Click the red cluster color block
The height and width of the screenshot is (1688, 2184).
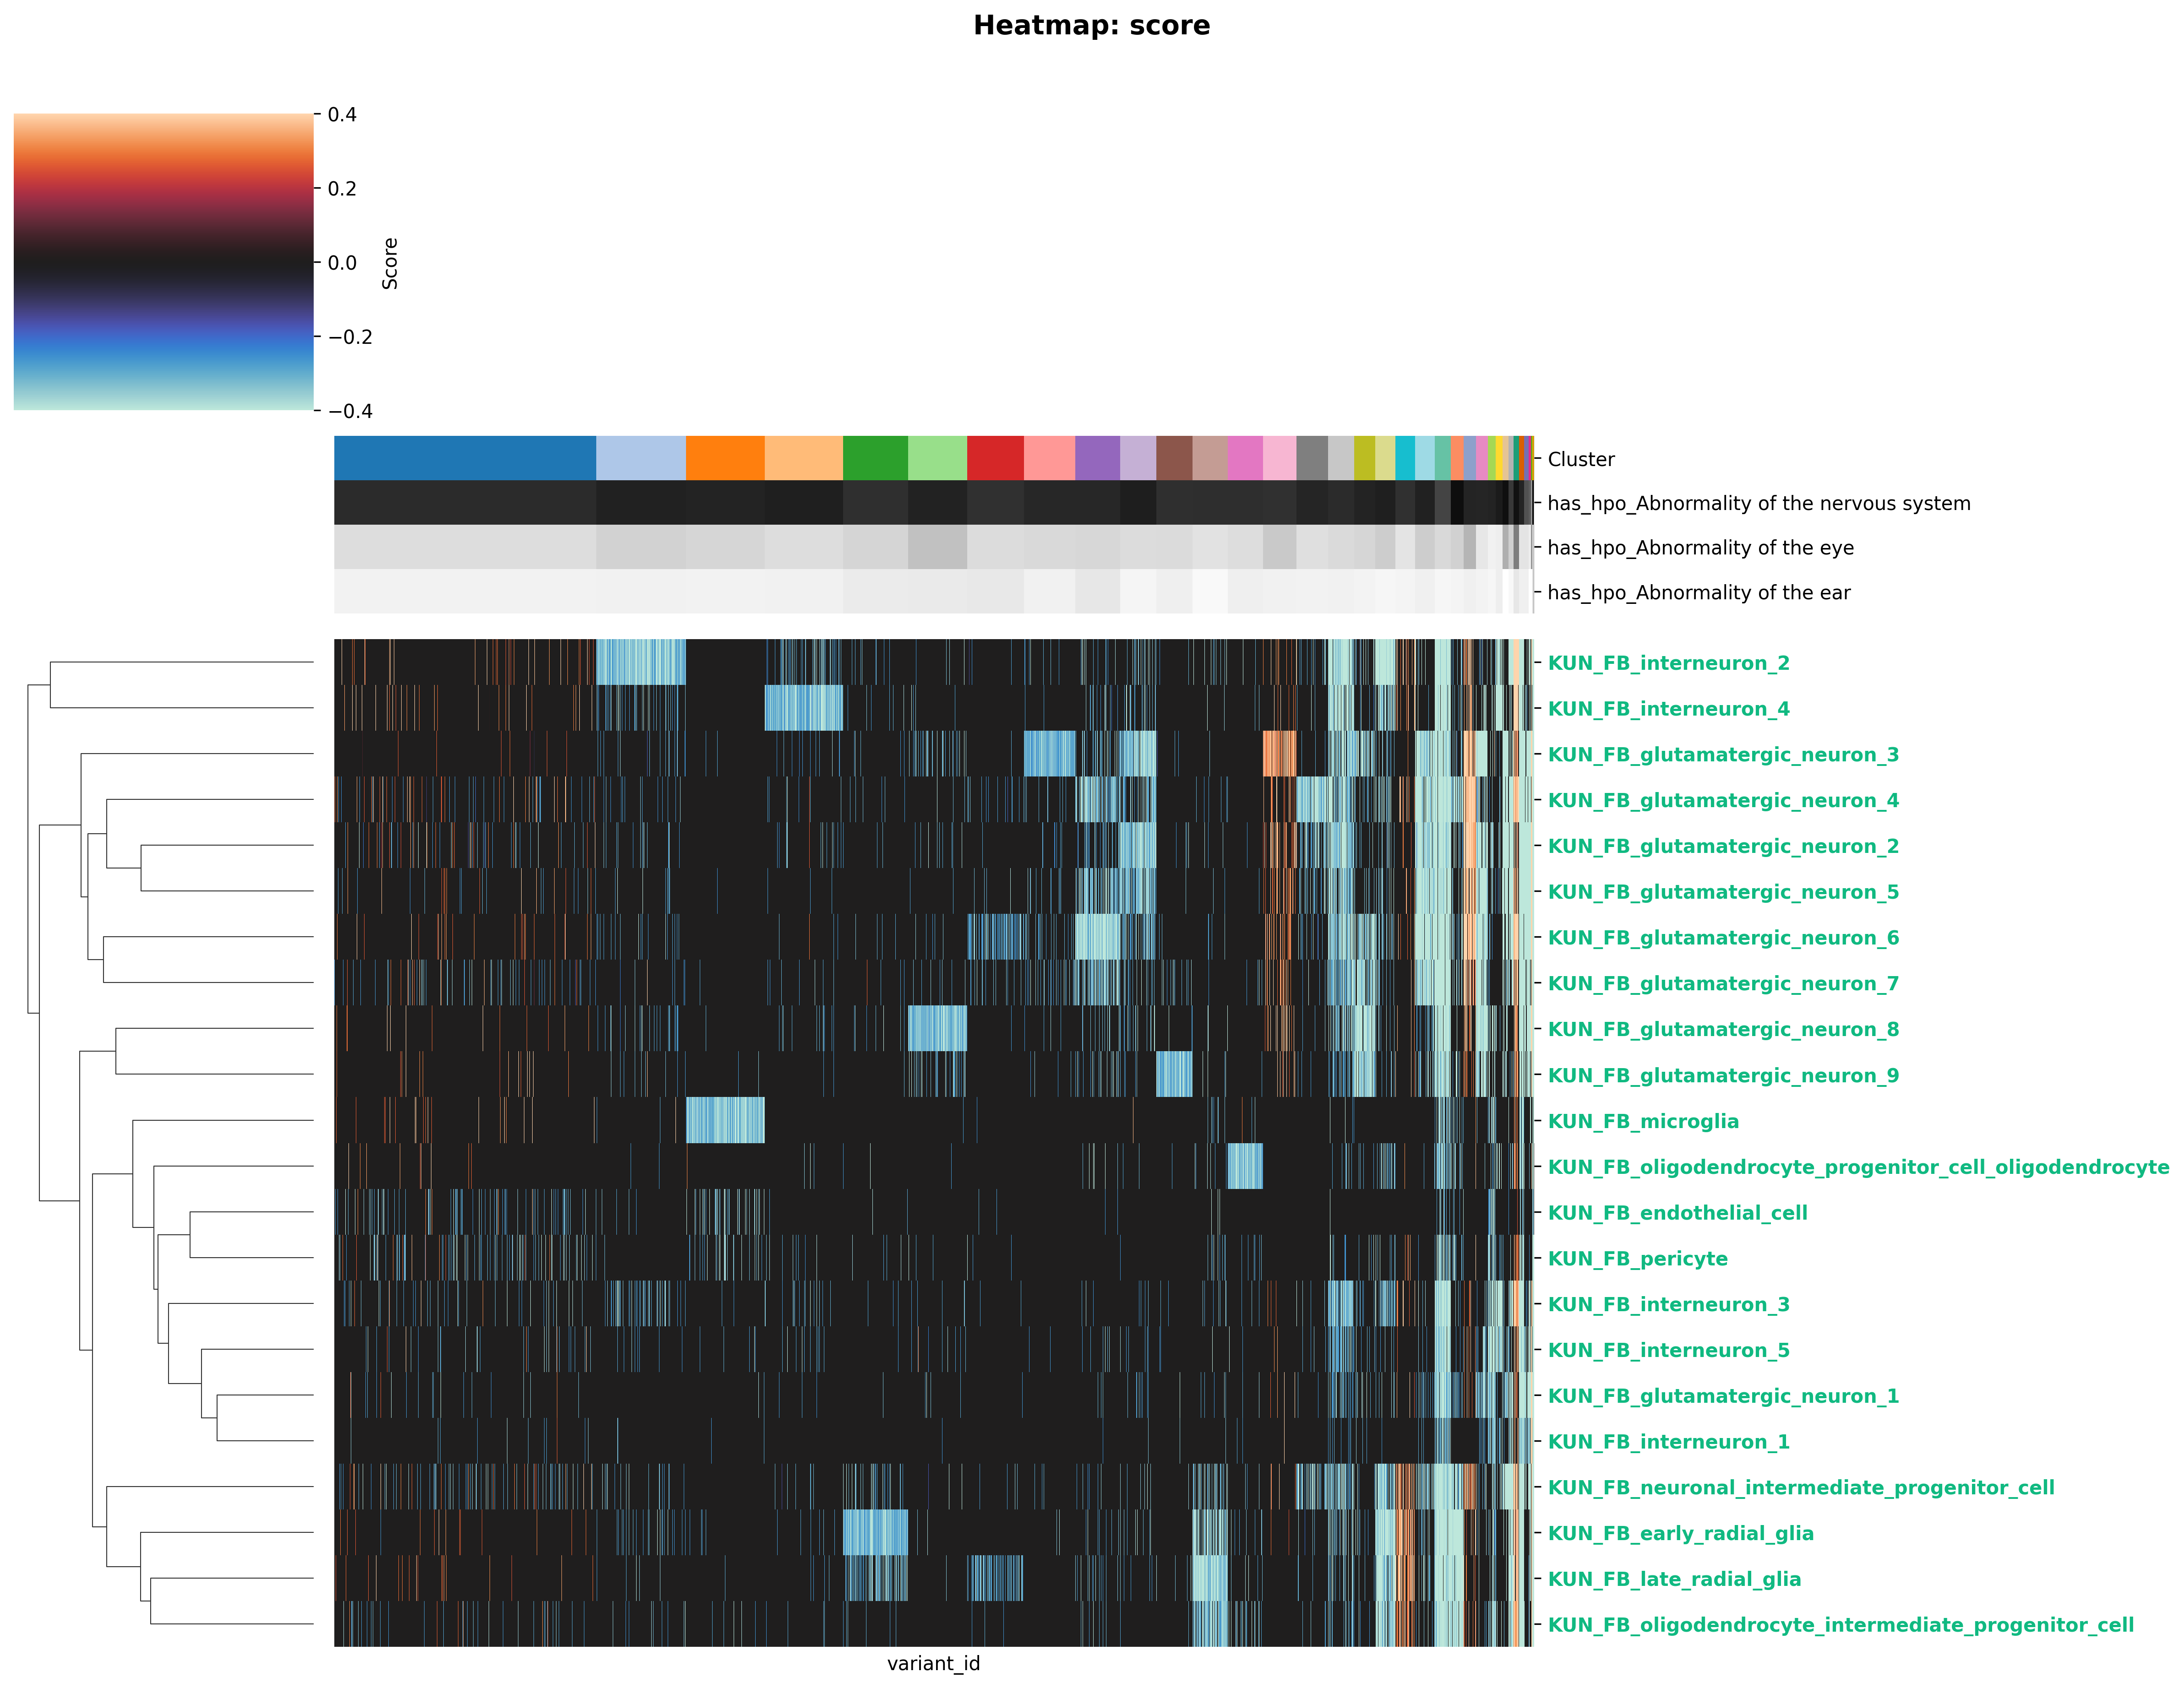[x=995, y=458]
